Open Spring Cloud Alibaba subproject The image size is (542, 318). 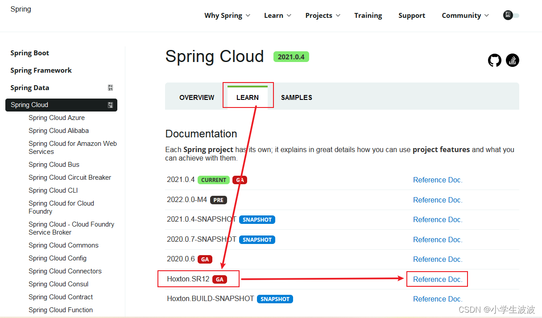[59, 131]
